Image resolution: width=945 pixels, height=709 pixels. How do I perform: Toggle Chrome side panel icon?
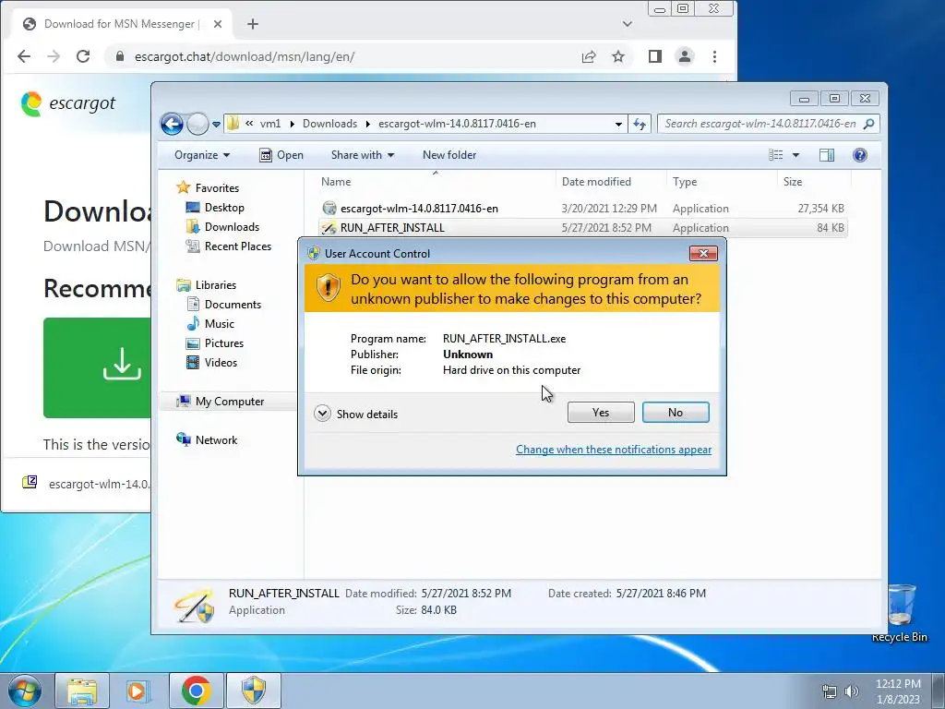[655, 56]
